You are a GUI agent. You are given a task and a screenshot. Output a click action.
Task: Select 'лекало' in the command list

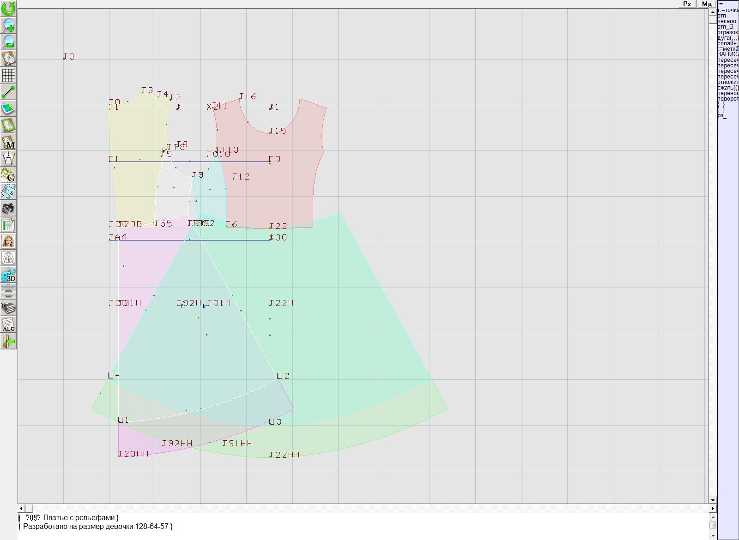coord(727,21)
